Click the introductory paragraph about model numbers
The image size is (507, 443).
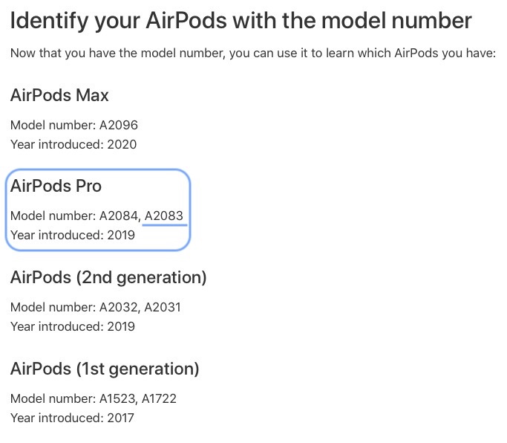[x=252, y=54]
